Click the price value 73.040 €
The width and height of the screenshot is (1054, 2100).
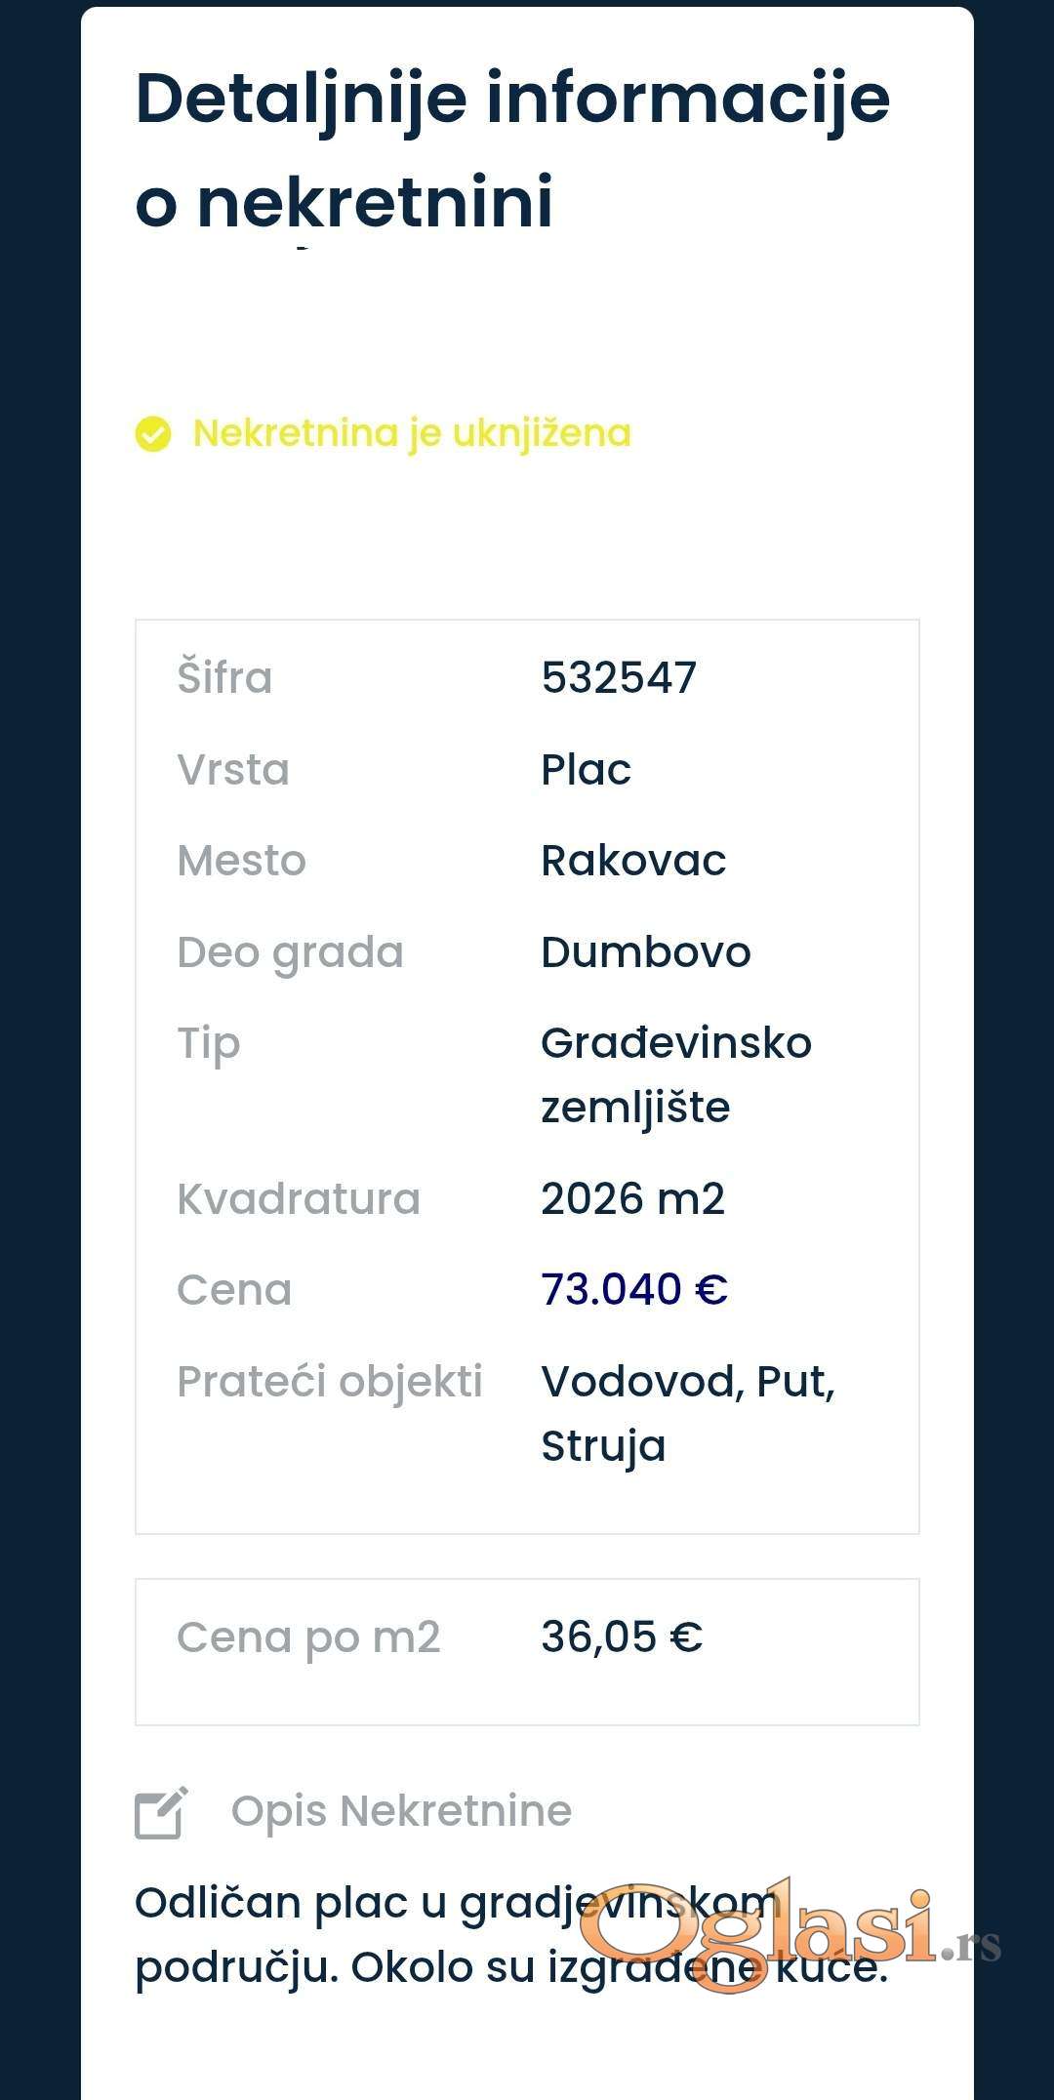click(x=634, y=1289)
